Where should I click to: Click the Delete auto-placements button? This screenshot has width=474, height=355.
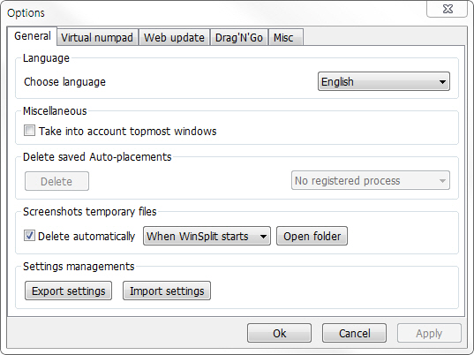56,181
